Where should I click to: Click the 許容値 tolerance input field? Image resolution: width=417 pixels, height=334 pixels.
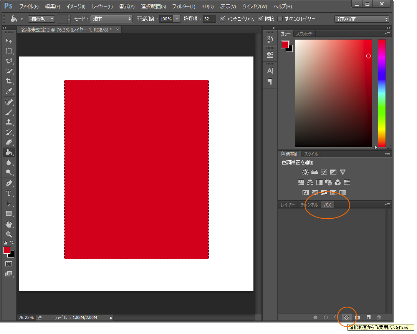click(x=210, y=19)
